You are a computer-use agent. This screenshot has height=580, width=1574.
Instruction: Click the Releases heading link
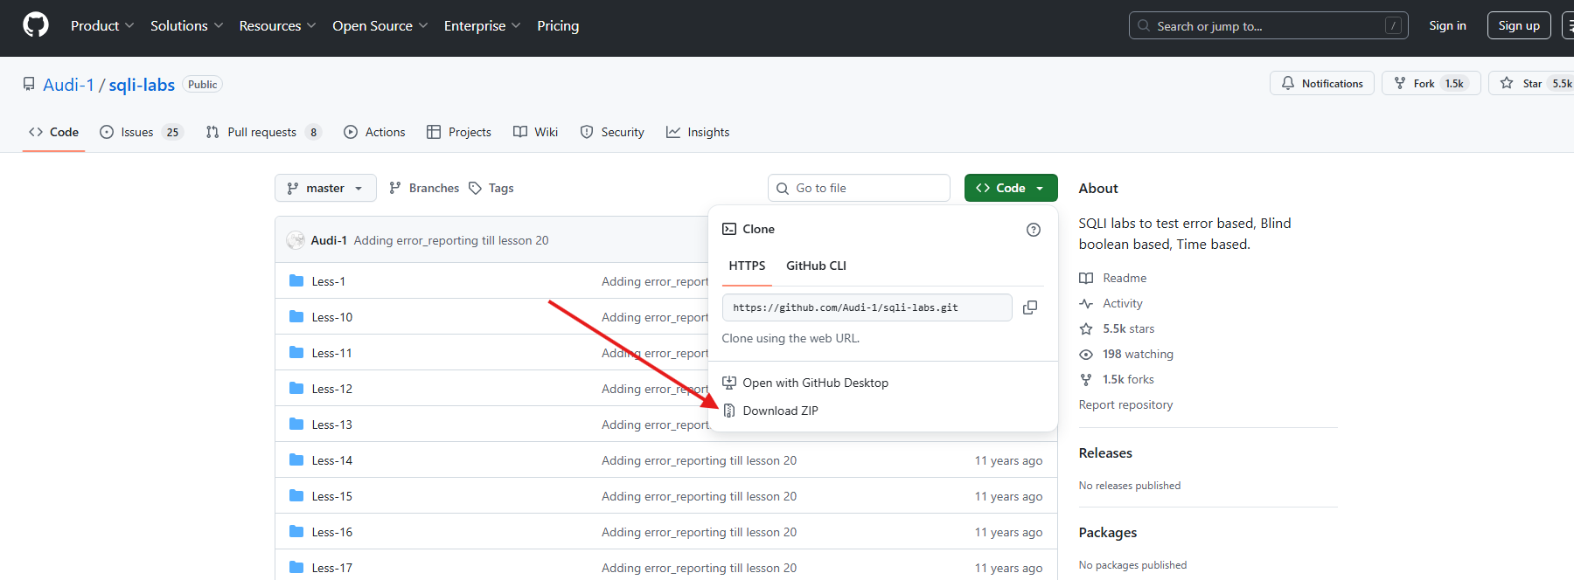(x=1105, y=452)
